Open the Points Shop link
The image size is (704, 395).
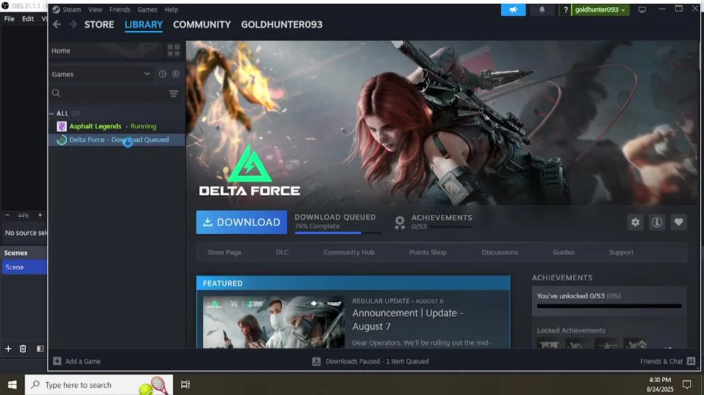point(428,252)
